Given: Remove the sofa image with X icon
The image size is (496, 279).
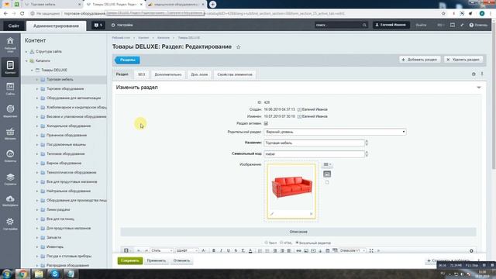Looking at the screenshot, I should pyautogui.click(x=312, y=214).
